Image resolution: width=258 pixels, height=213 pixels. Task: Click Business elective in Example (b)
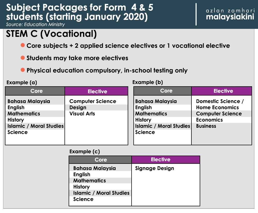click(x=206, y=126)
